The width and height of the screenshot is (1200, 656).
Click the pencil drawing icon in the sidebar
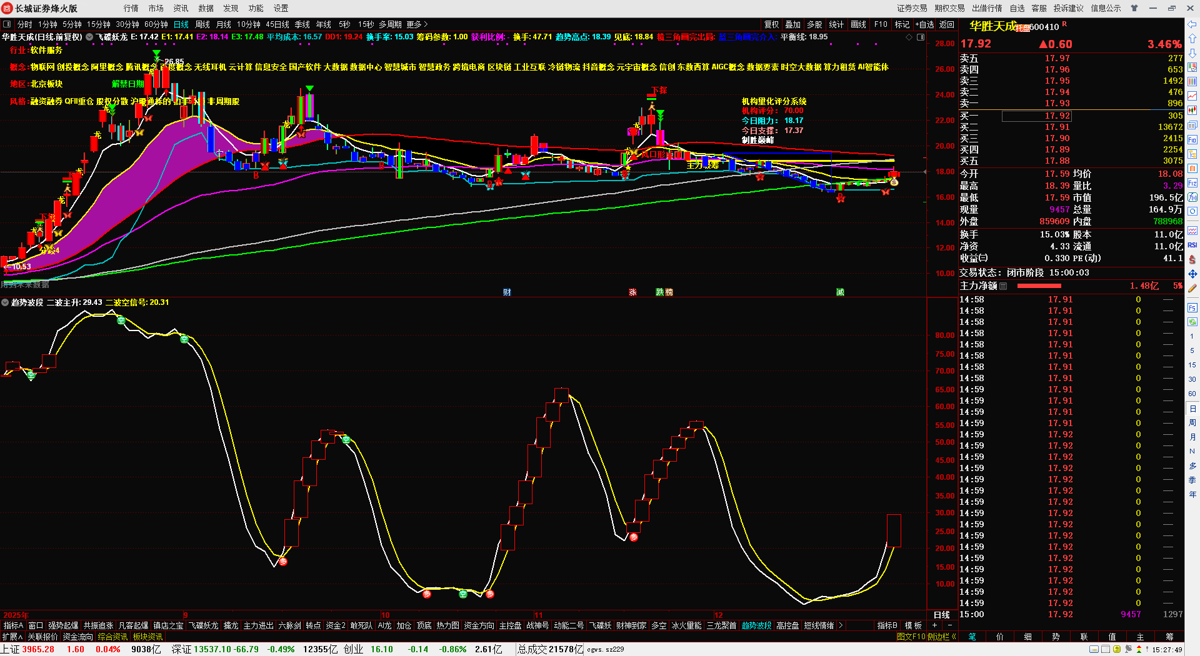point(1192,288)
